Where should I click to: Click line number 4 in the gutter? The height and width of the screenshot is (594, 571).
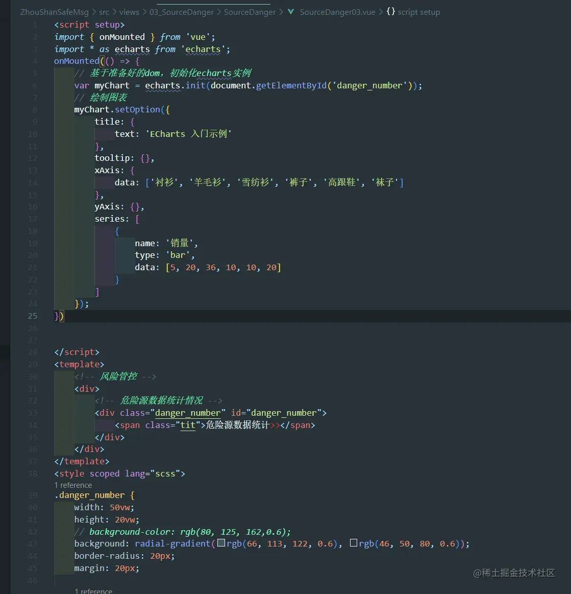tap(35, 61)
